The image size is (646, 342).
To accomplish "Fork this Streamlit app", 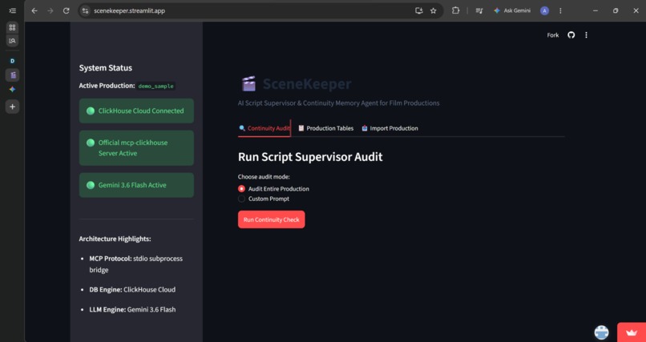I will [553, 35].
